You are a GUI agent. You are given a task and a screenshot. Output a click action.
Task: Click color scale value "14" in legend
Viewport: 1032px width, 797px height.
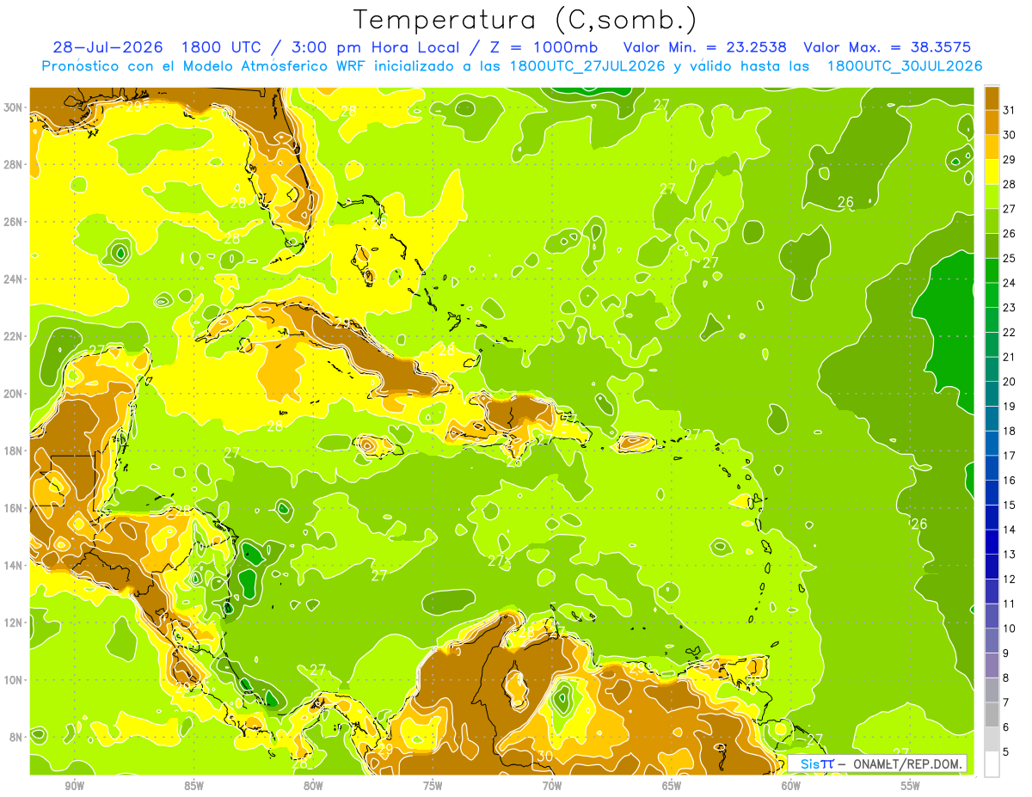(x=1010, y=530)
